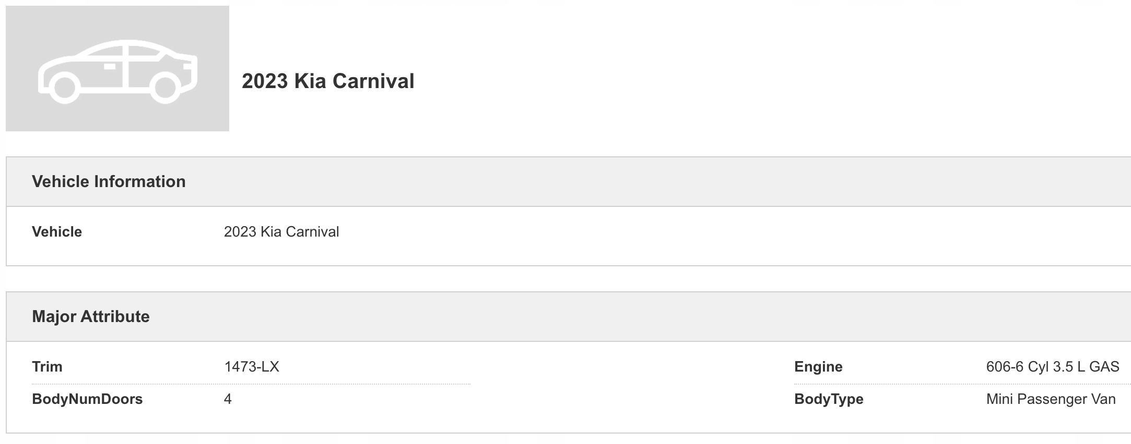This screenshot has height=444, width=1131.
Task: Select the Major Attribute section header
Action: tap(91, 316)
